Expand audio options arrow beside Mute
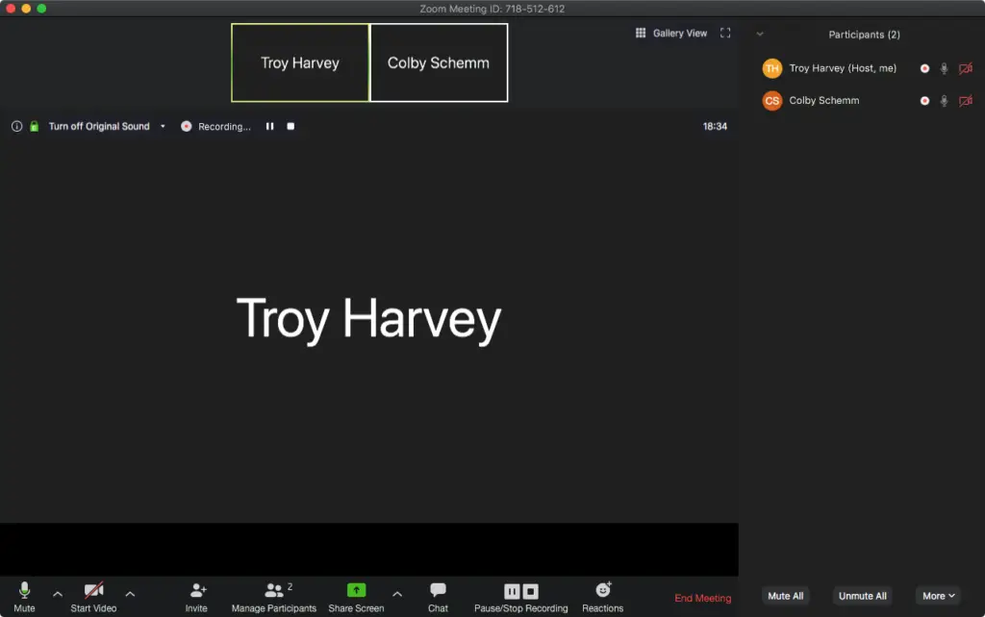This screenshot has height=617, width=985. click(x=58, y=594)
